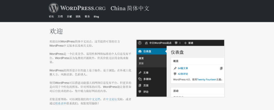Select 首页 in dashboard submenu
274x110 pixels.
(141, 58)
